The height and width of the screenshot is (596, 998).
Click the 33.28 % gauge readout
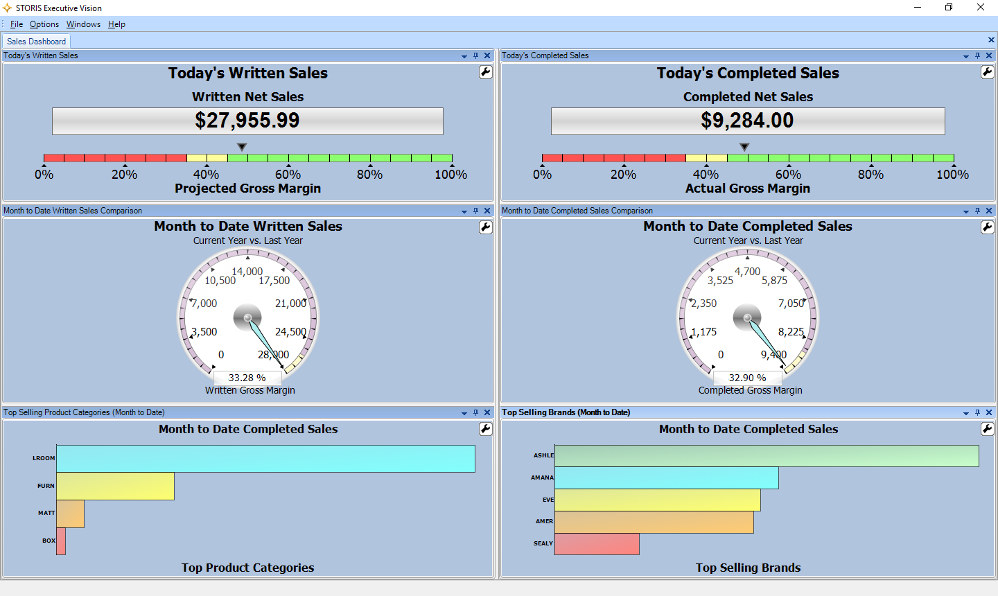247,378
